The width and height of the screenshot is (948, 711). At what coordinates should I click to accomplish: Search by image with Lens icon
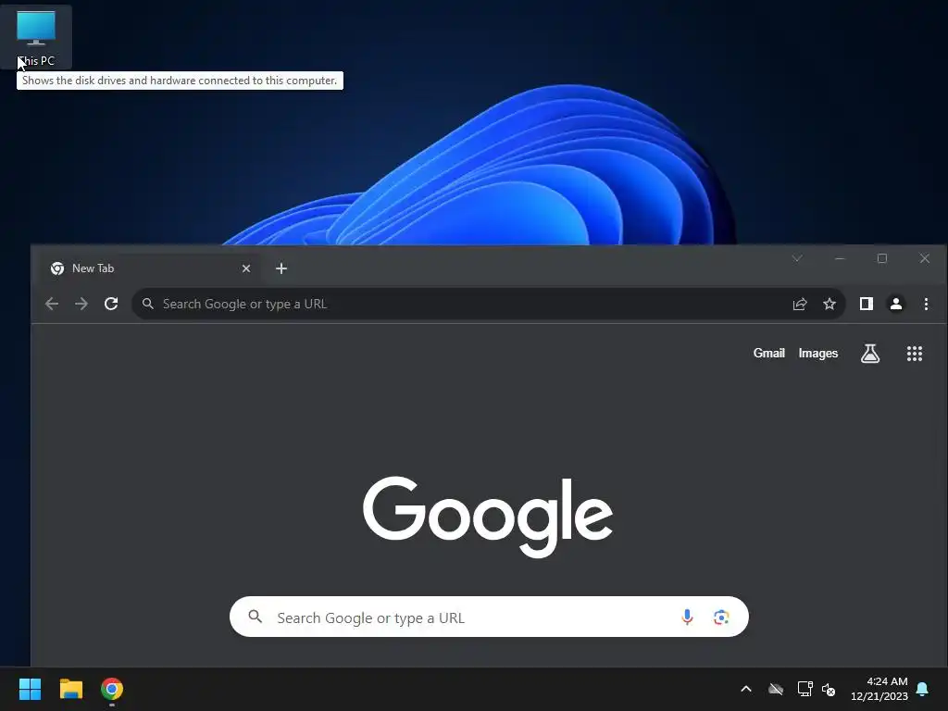click(720, 617)
